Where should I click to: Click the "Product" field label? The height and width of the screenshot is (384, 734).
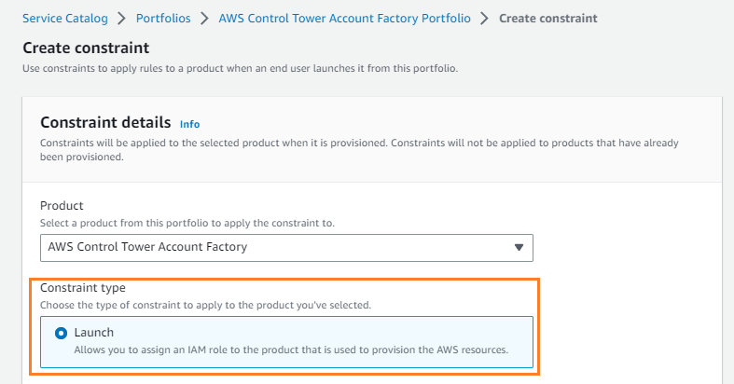pyautogui.click(x=62, y=205)
